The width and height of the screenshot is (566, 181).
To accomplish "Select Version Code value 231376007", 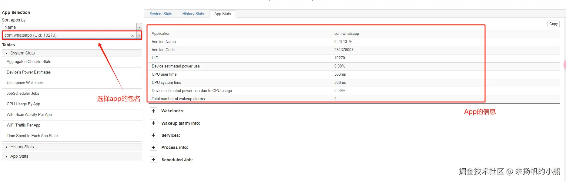I will click(x=344, y=50).
